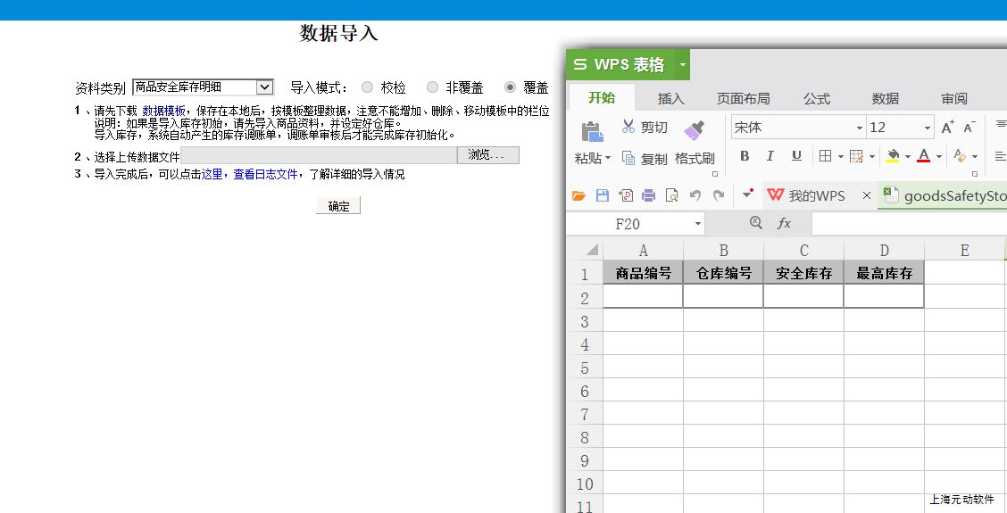The width and height of the screenshot is (1007, 513).
Task: Click the Save floppy disk icon
Action: (603, 195)
